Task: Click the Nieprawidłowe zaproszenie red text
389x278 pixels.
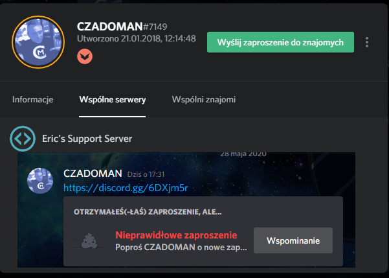Action: (176, 235)
